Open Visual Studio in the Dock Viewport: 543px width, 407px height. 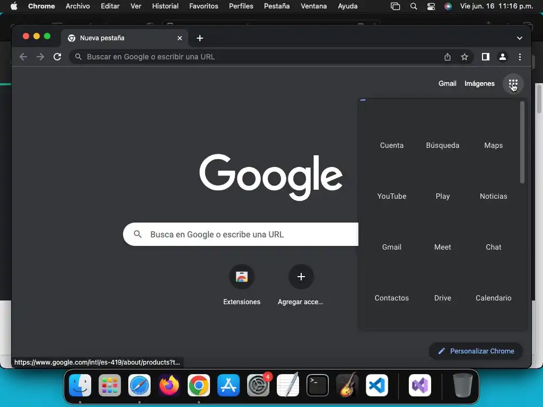pos(420,385)
